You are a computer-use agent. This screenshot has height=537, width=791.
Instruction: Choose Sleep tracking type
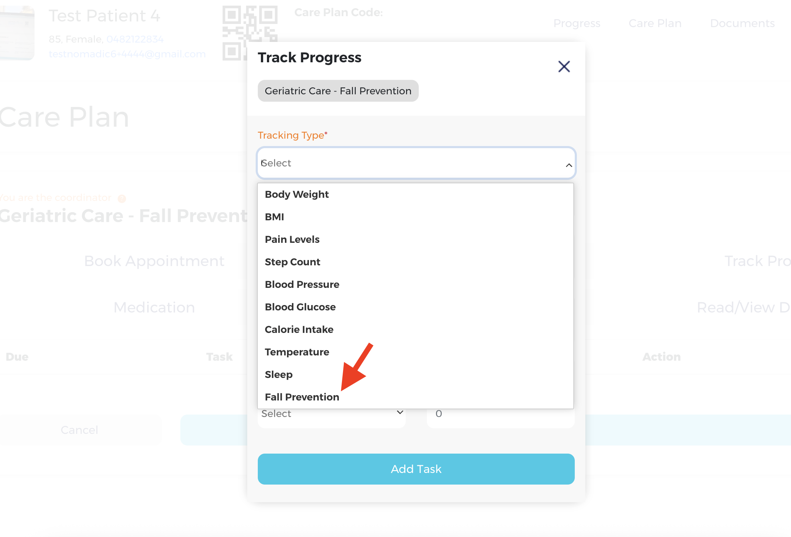279,374
